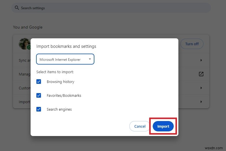Click the Browsing history label

[x=60, y=82]
